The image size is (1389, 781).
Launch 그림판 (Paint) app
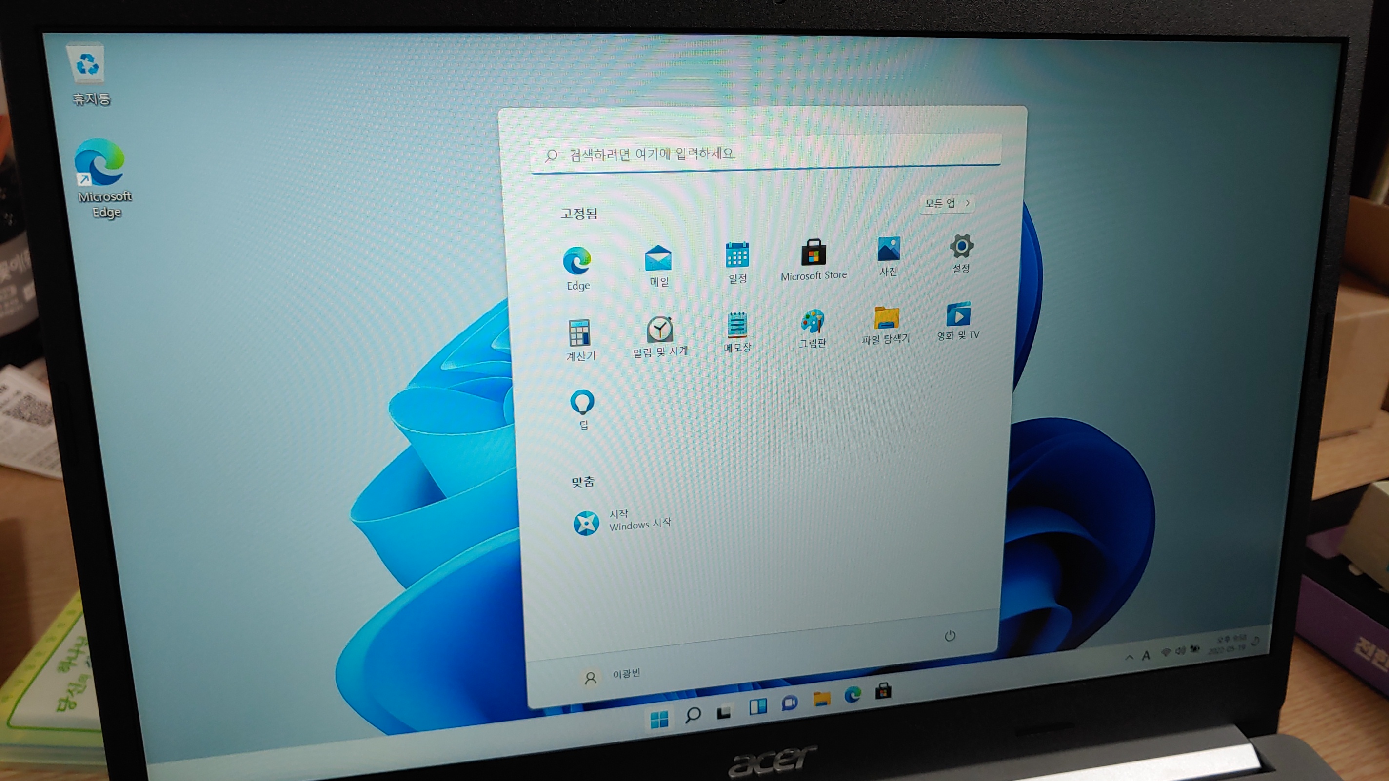pos(812,329)
